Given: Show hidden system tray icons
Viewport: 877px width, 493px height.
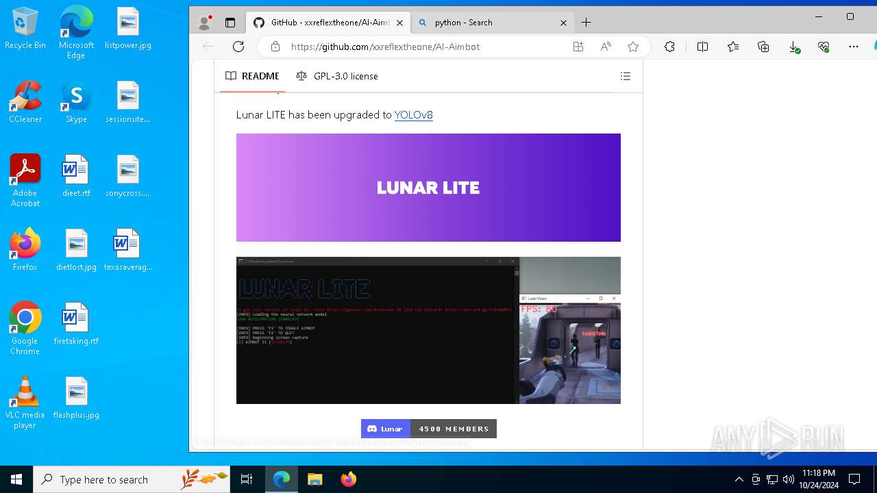Looking at the screenshot, I should [x=739, y=479].
